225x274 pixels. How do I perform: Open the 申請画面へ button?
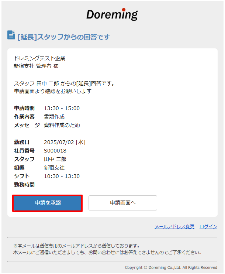tap(123, 203)
